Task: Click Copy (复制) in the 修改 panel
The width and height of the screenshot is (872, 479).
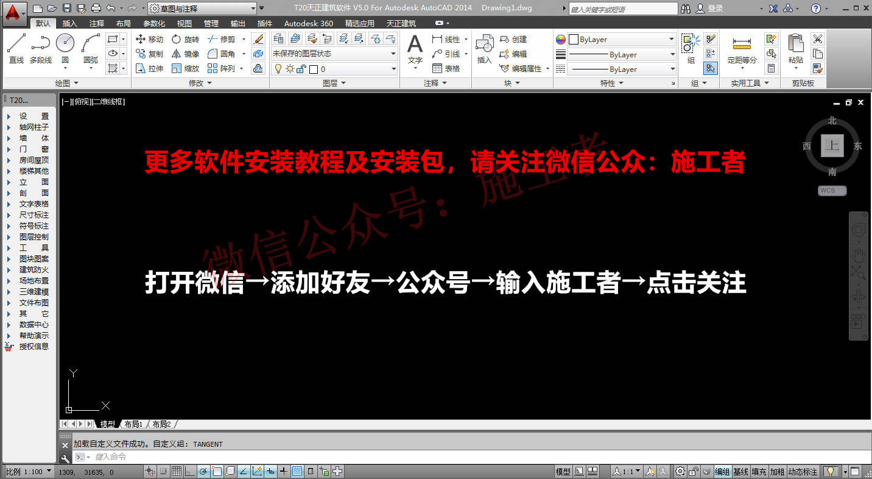Action: tap(150, 54)
